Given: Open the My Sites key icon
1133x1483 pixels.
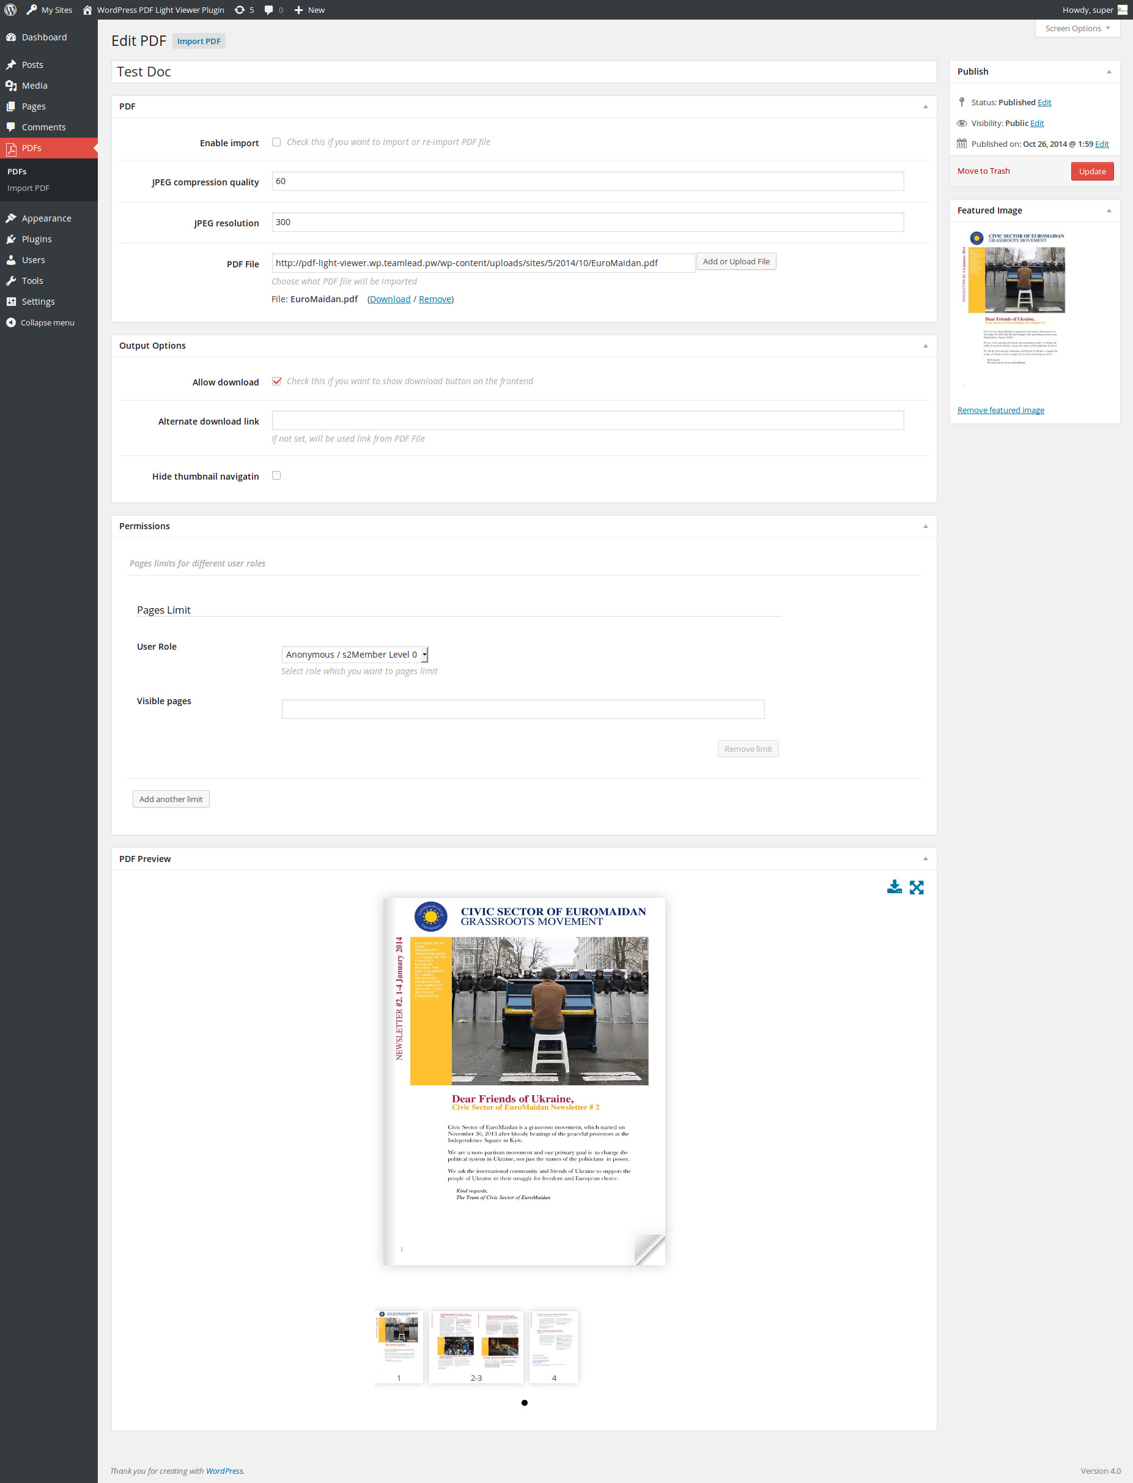Looking at the screenshot, I should (32, 10).
